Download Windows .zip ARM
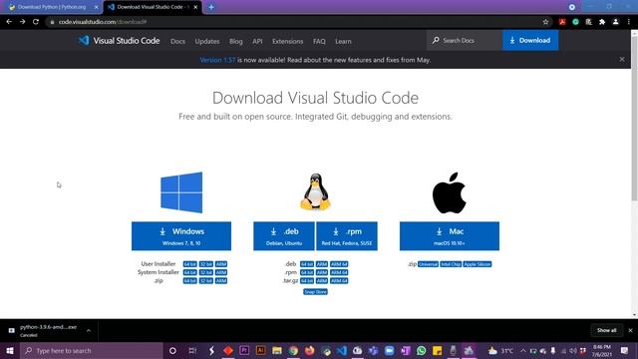 click(221, 281)
